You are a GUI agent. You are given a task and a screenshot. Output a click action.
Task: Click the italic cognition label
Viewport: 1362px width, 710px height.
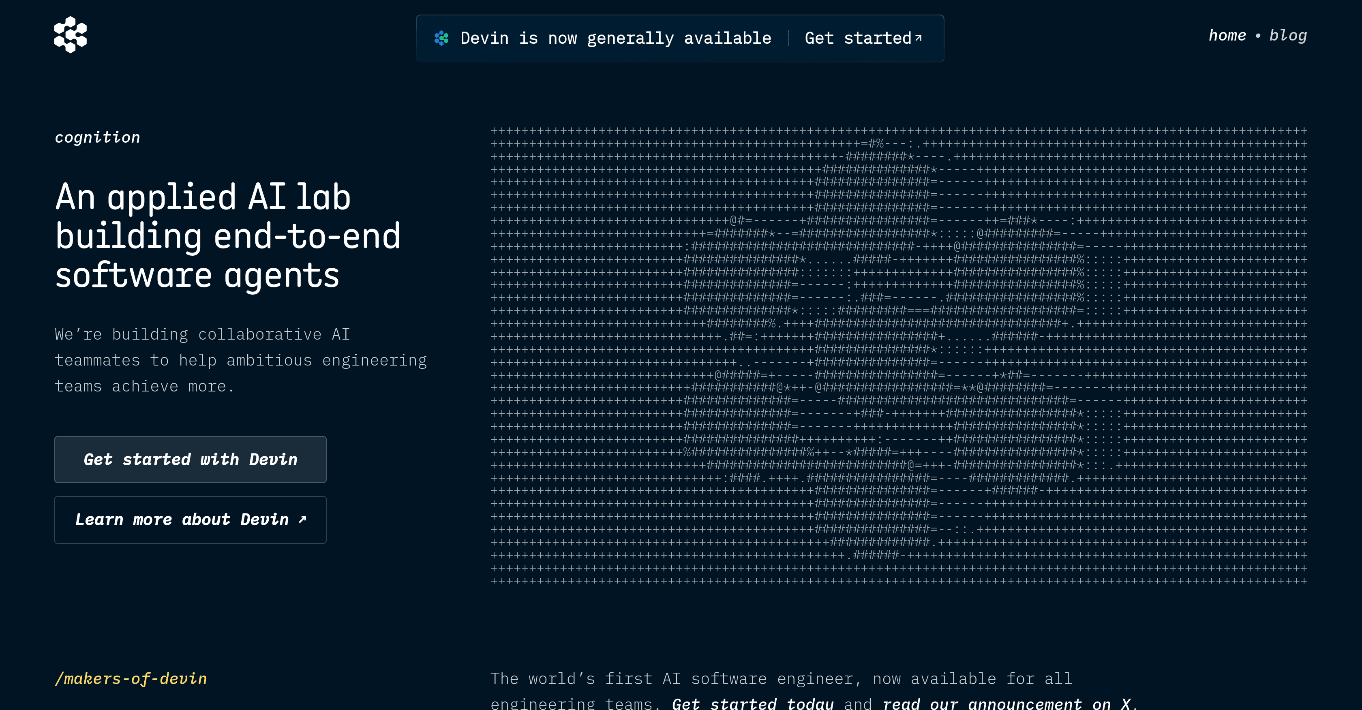click(x=98, y=137)
